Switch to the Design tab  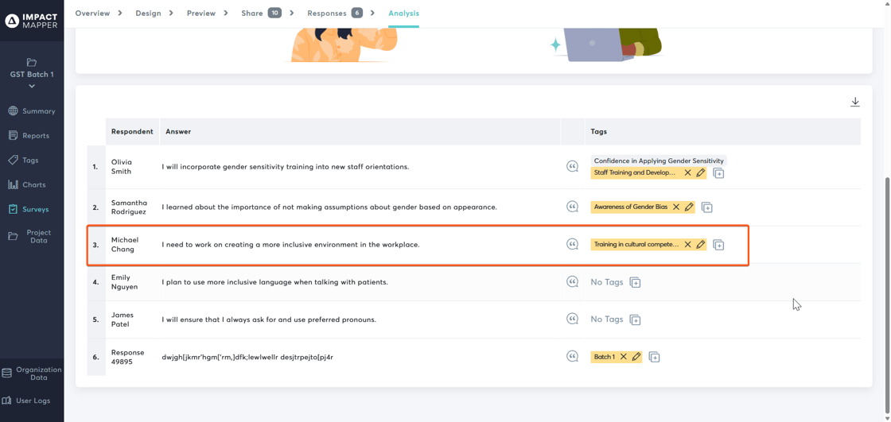tap(148, 13)
